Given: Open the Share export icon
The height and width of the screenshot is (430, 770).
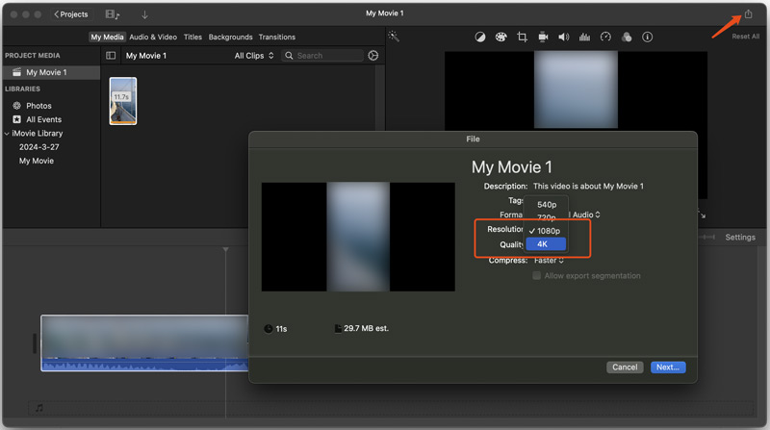Looking at the screenshot, I should tap(748, 14).
